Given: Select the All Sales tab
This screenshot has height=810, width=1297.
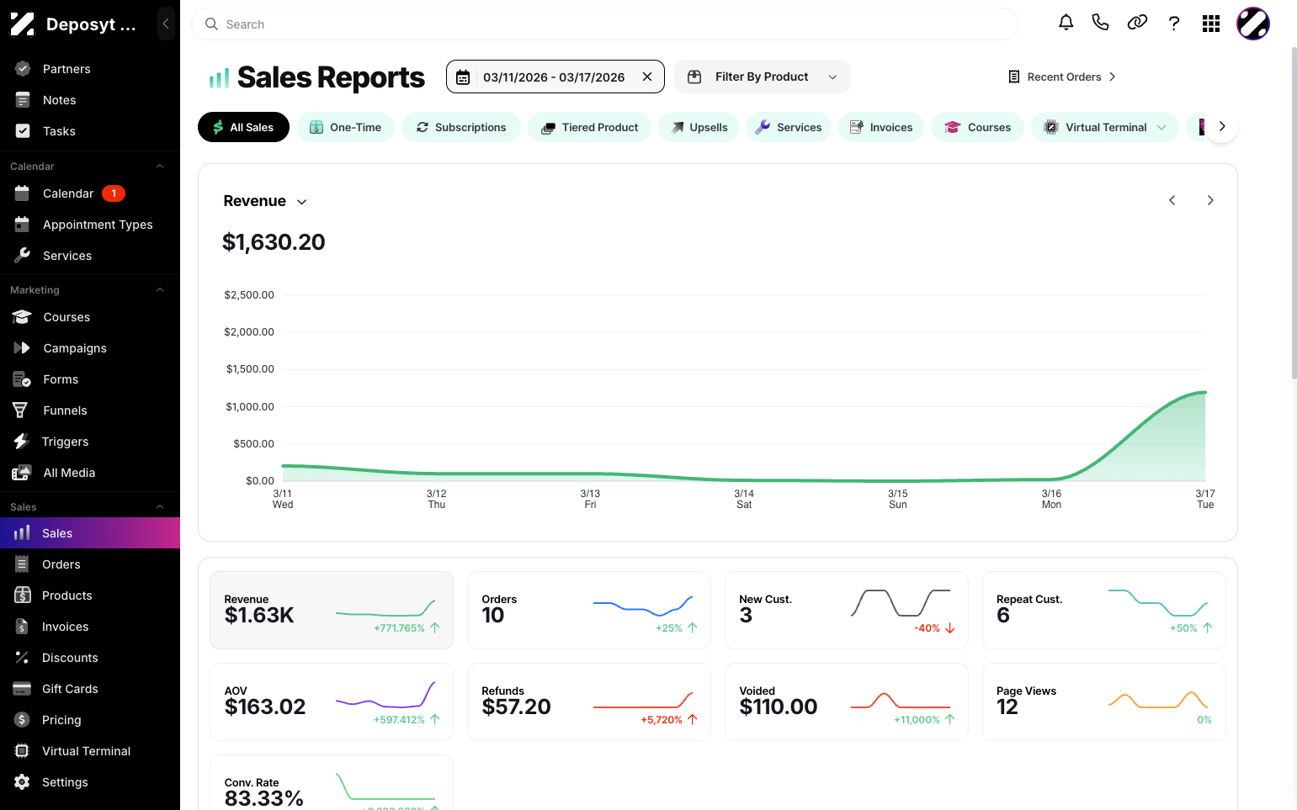Looking at the screenshot, I should 243,127.
